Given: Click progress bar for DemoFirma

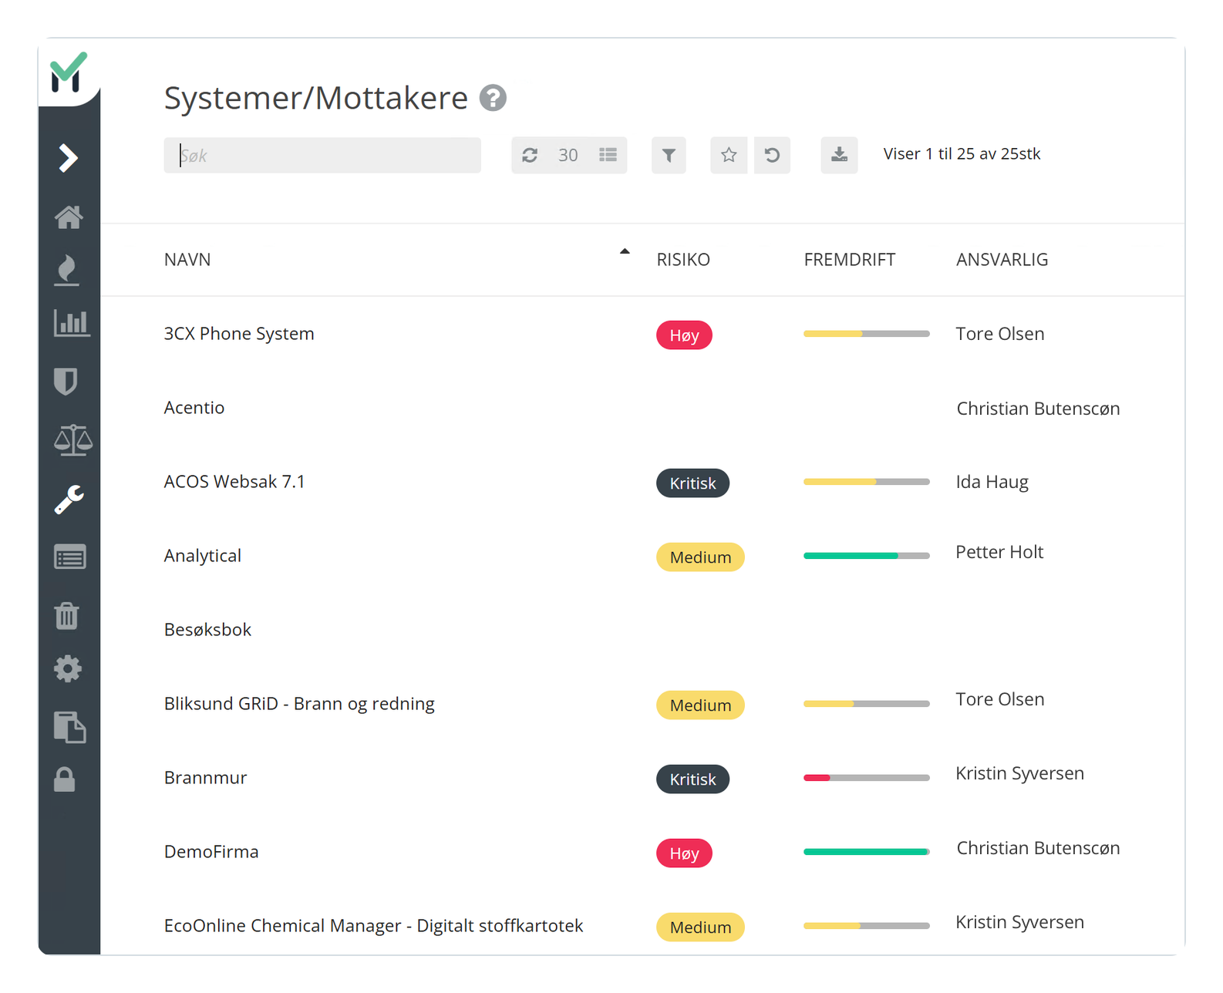Looking at the screenshot, I should 867,852.
